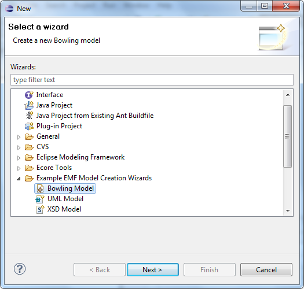Click the scroll down arrow in wizards list
This screenshot has height=289, width=304.
click(288, 210)
